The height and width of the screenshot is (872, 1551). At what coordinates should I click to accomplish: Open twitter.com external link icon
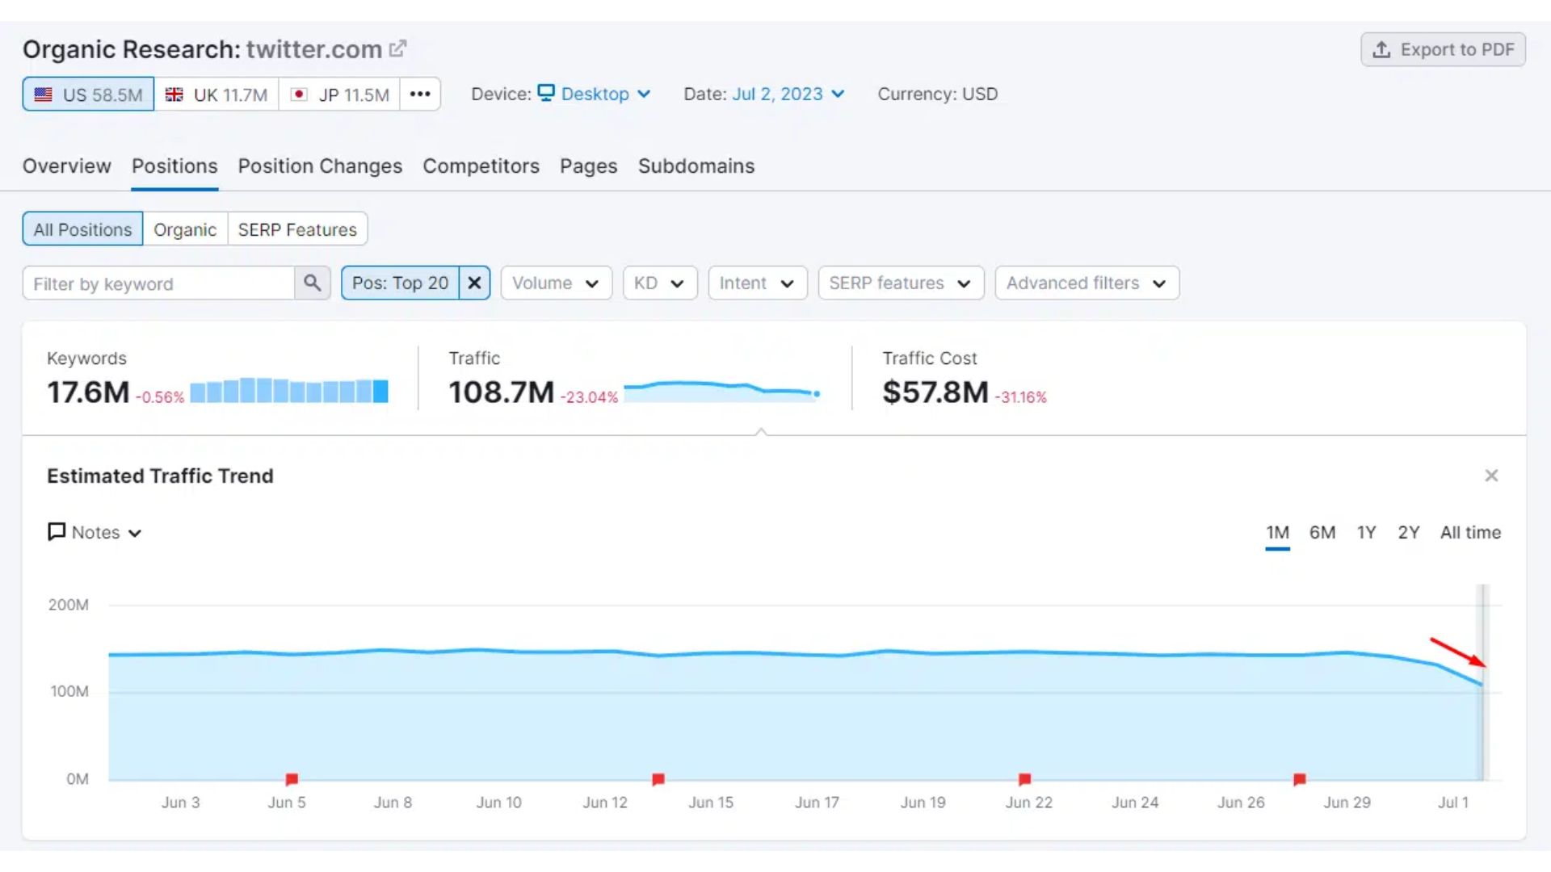(397, 49)
